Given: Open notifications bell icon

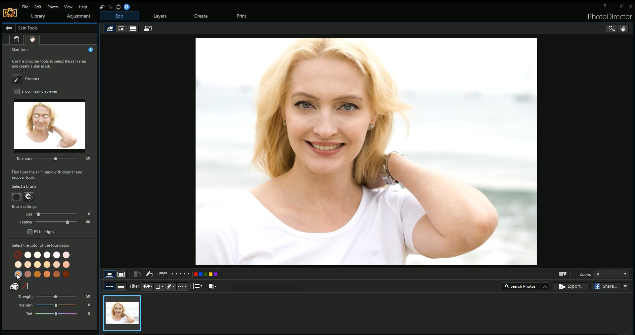Looking at the screenshot, I should pos(127,7).
